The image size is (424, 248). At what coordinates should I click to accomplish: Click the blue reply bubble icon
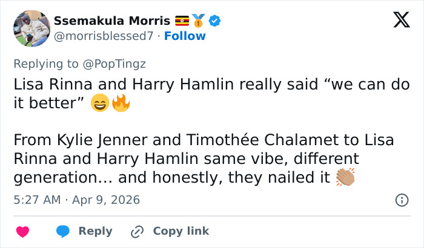(63, 231)
